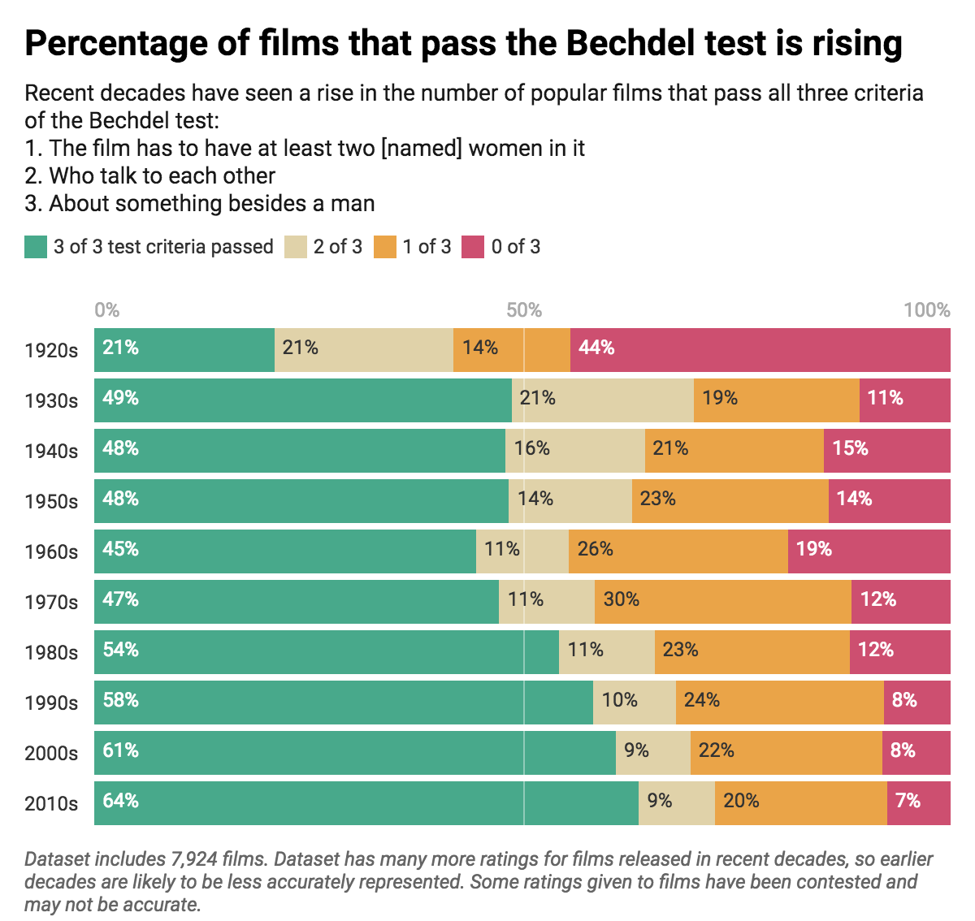Click the 1980s row label
The height and width of the screenshot is (921, 975).
51,653
